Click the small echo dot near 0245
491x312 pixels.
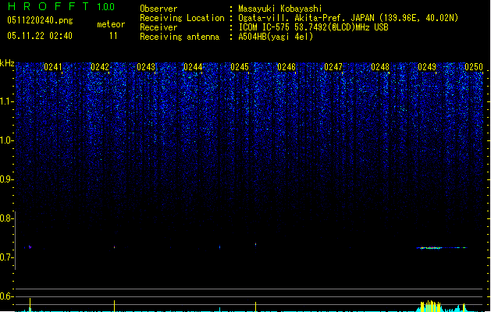(x=255, y=244)
